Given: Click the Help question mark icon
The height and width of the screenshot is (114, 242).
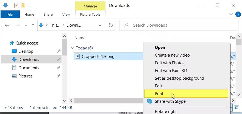Looking at the screenshot, I should click(238, 14).
